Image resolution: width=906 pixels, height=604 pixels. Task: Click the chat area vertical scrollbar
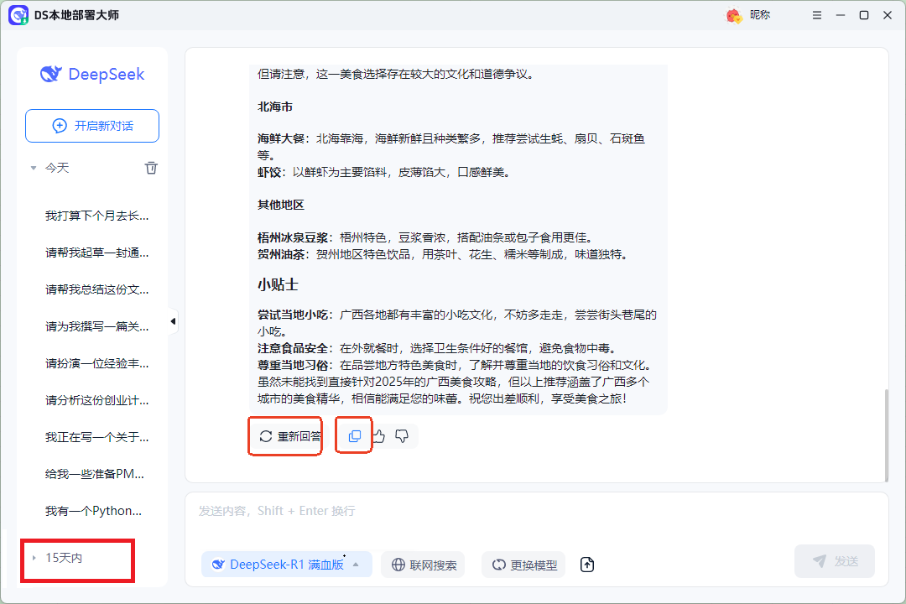point(887,435)
